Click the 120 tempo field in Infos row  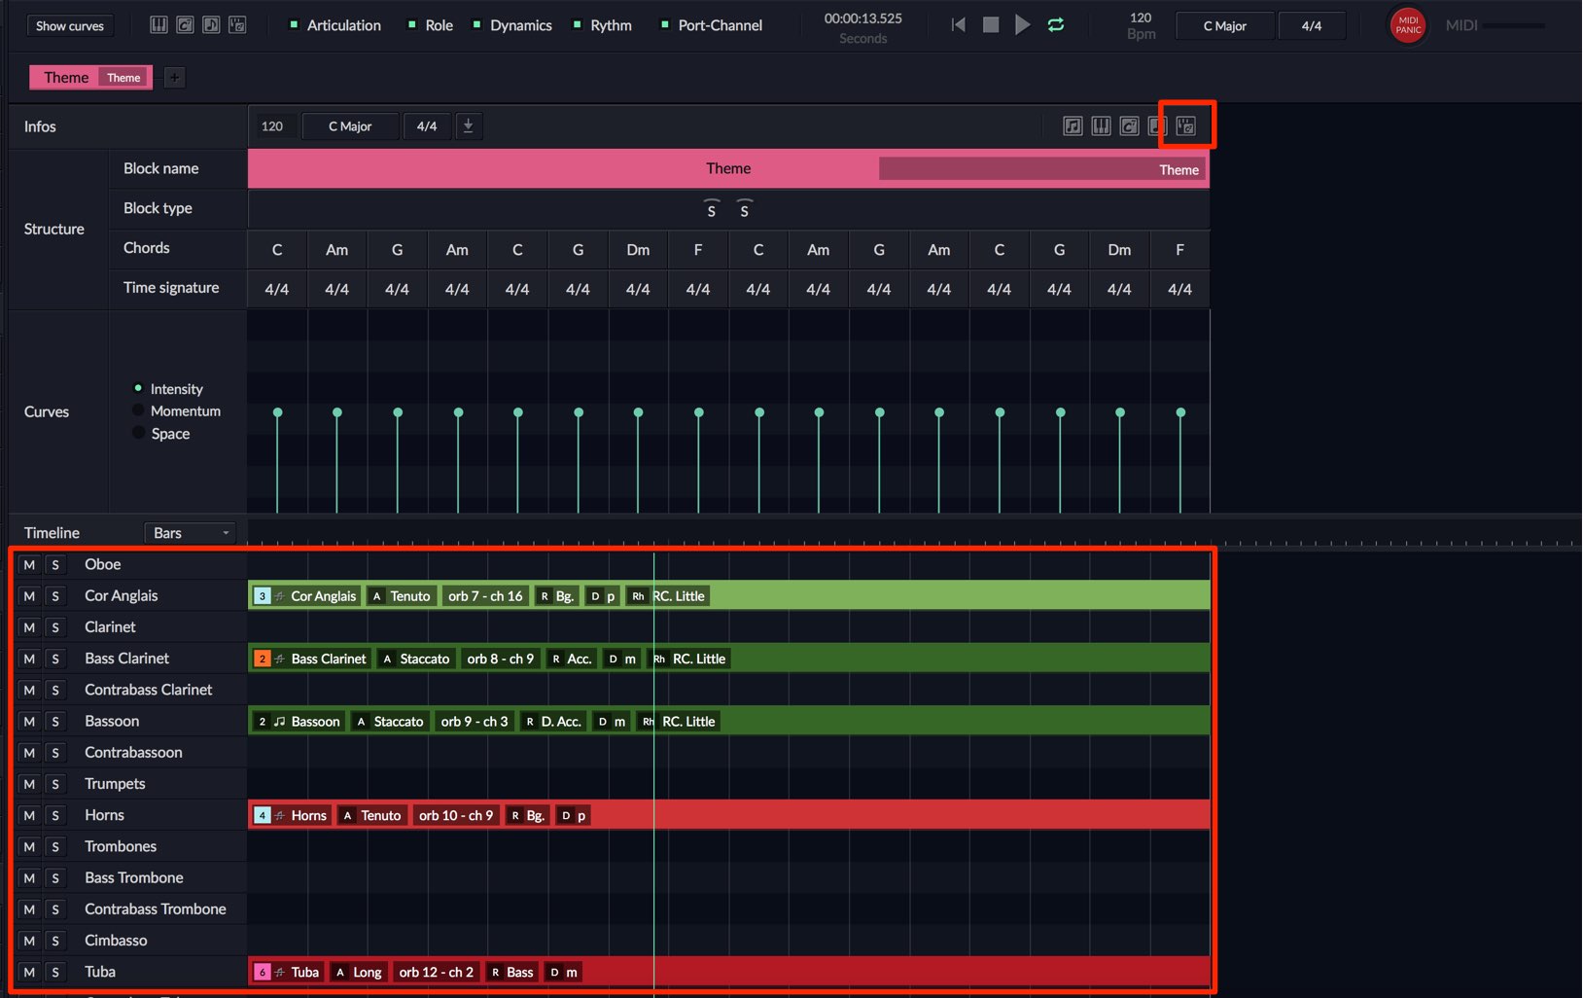click(x=272, y=125)
